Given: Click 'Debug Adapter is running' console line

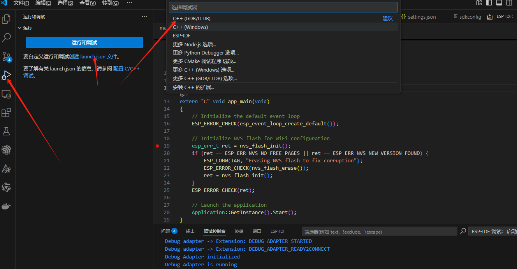Looking at the screenshot, I should tap(201, 264).
